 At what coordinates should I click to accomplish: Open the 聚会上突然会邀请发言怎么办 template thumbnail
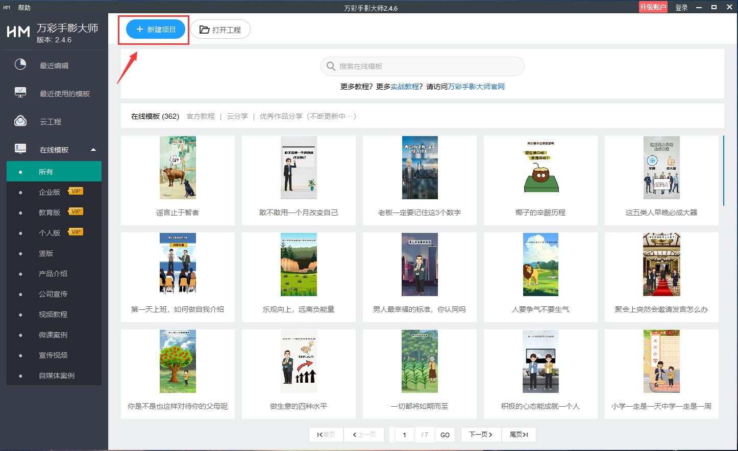click(661, 264)
